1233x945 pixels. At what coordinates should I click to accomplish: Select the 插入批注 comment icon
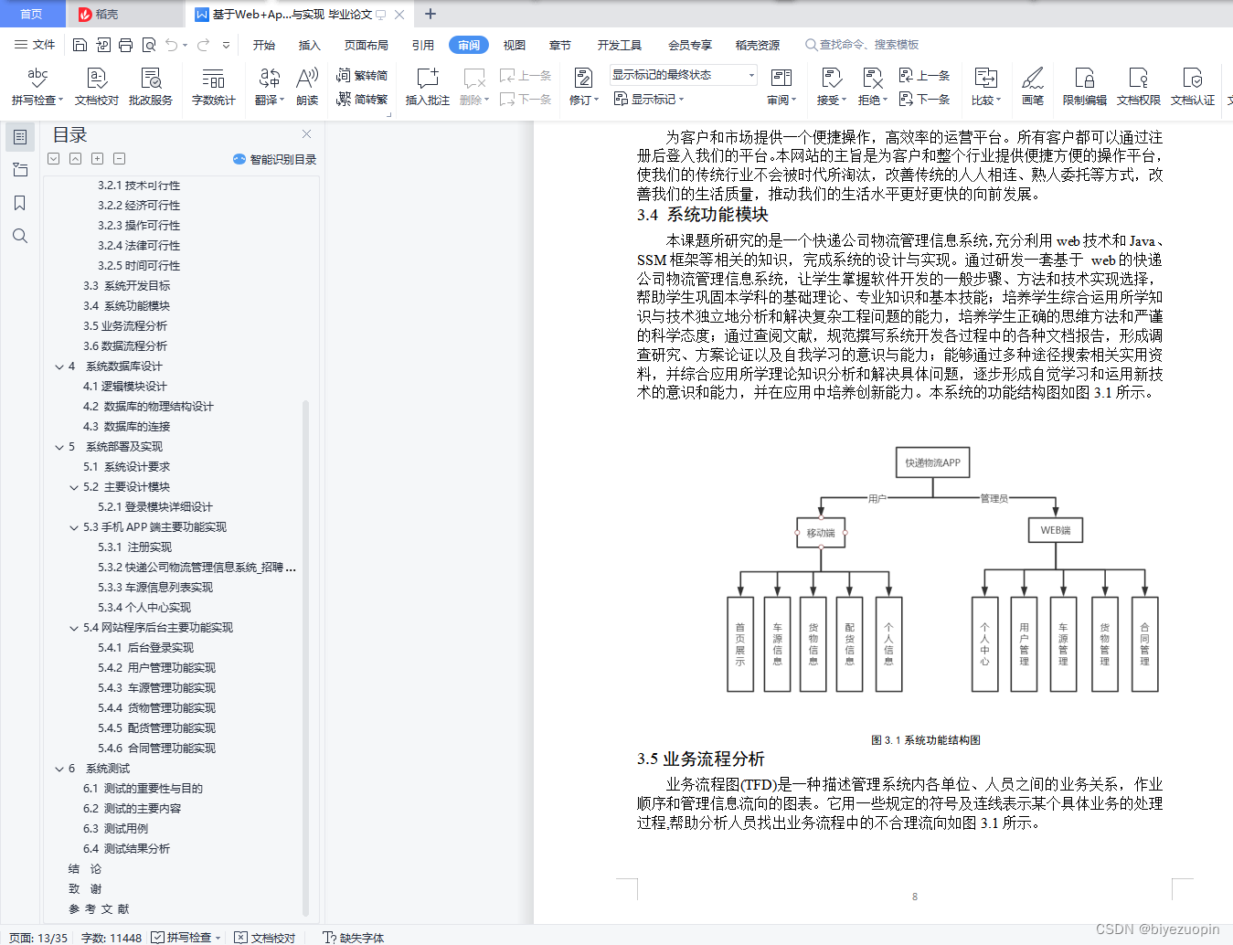(x=426, y=87)
